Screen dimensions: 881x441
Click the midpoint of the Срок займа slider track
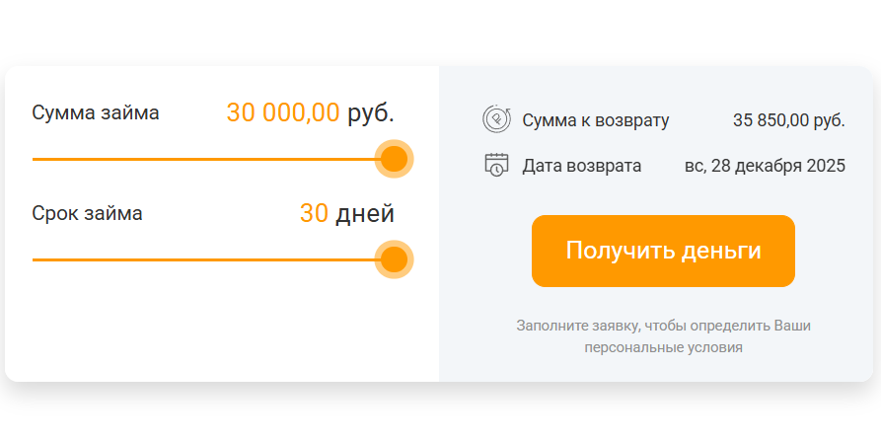pyautogui.click(x=213, y=259)
